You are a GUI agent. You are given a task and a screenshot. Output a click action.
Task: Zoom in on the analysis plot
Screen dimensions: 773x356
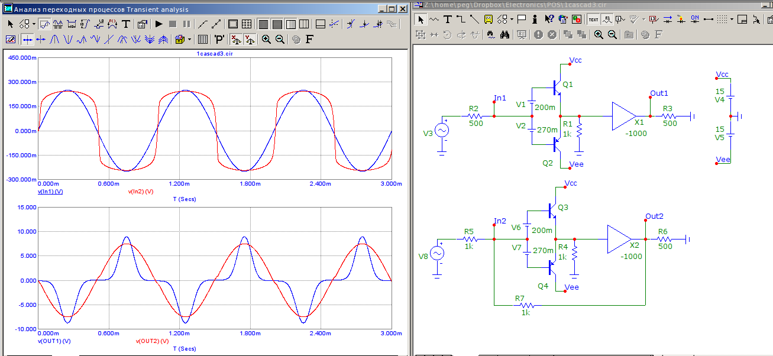click(266, 40)
